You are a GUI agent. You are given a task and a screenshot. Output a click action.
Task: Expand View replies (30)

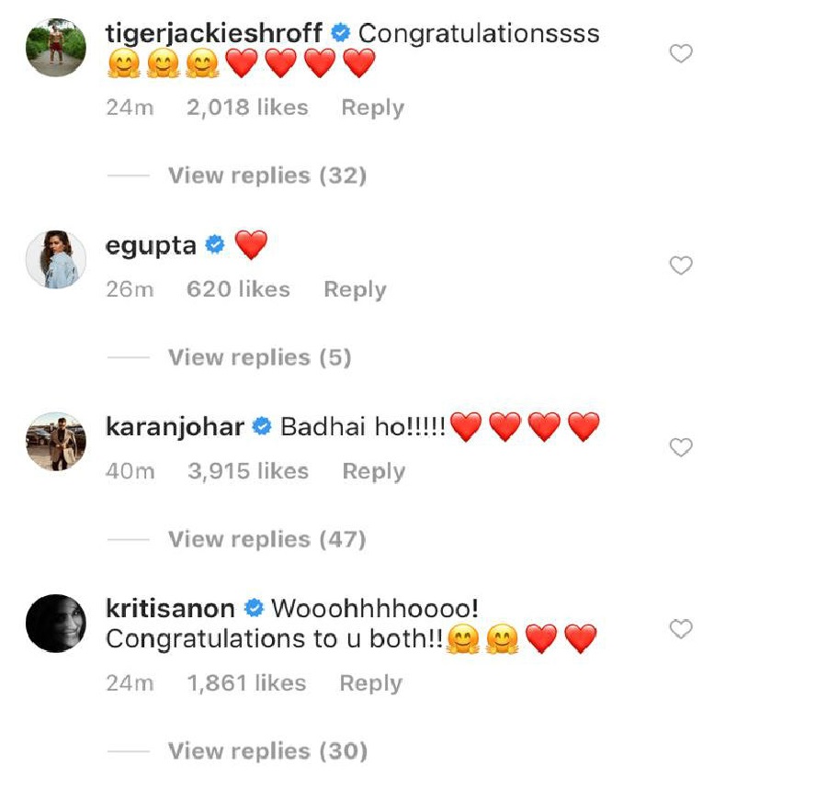point(267,750)
